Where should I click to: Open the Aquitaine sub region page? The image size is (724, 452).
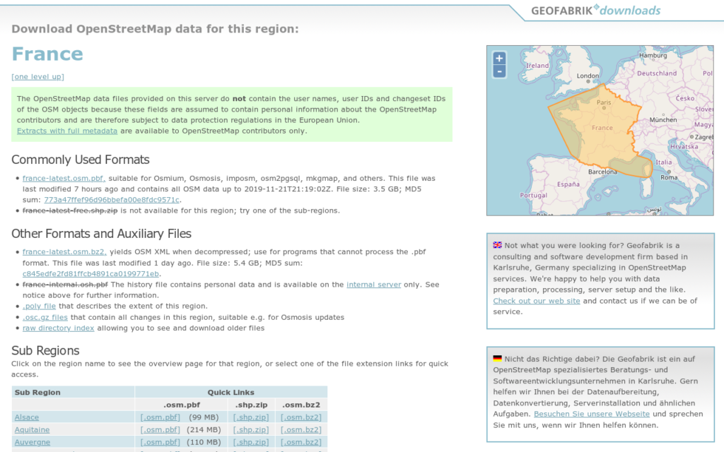point(32,429)
